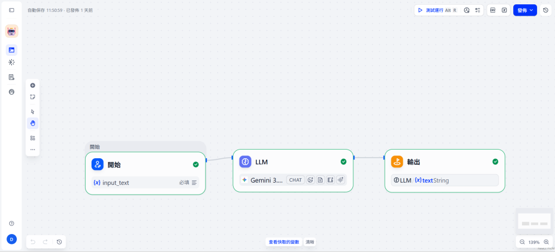This screenshot has width=555, height=252.
Task: Open the checklist icon in toolbar
Action: click(x=477, y=10)
